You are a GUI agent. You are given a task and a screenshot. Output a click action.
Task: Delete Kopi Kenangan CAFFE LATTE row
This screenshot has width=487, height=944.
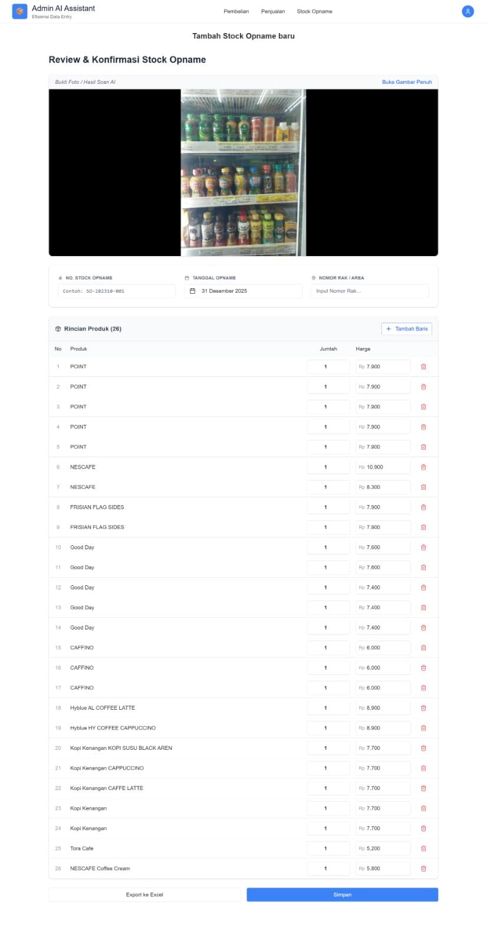pyautogui.click(x=423, y=788)
